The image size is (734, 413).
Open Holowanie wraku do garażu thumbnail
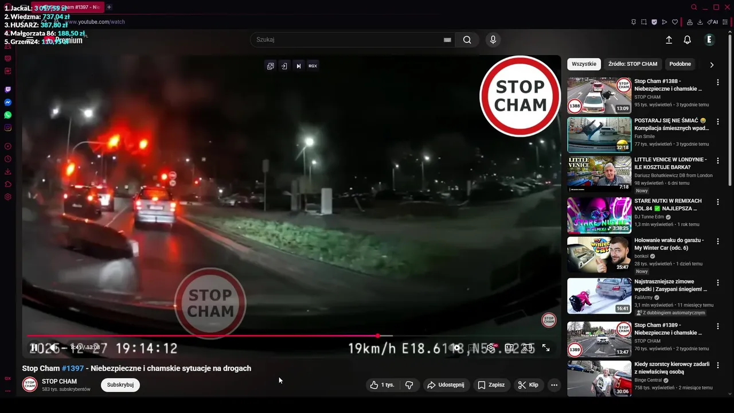pos(599,255)
